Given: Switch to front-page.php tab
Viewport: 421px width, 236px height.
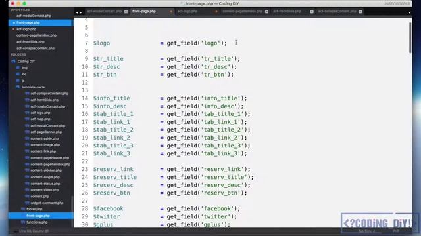Looking at the screenshot, I should (x=144, y=12).
